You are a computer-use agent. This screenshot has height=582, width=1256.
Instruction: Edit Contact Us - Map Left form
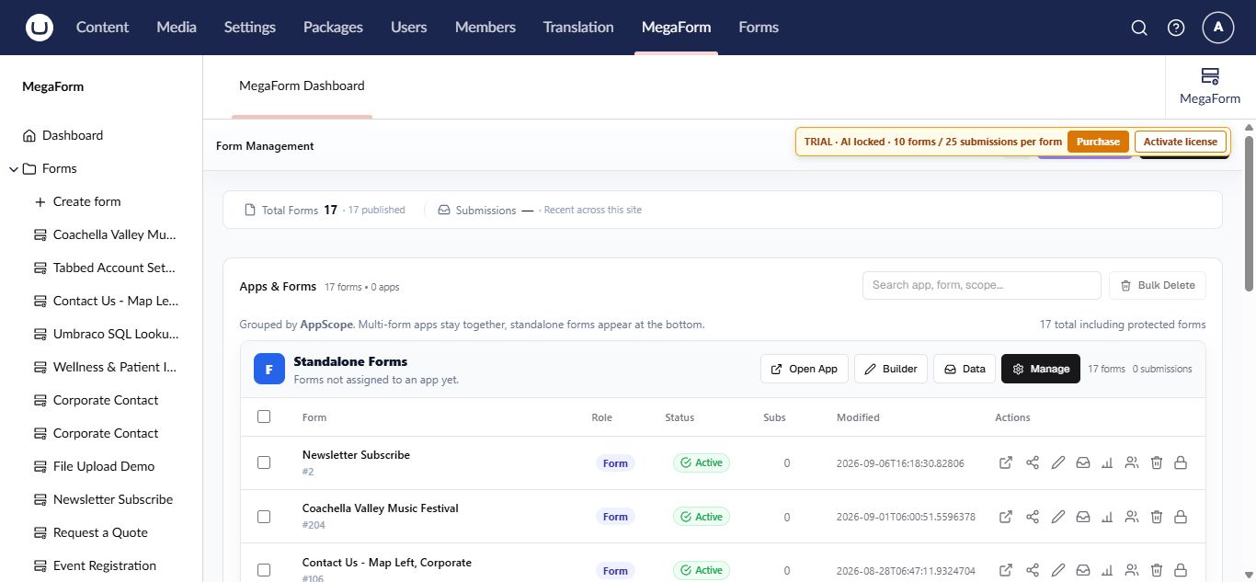coord(1058,570)
